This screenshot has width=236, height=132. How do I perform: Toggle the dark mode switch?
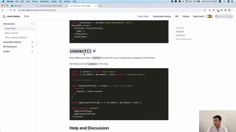(x=209, y=16)
